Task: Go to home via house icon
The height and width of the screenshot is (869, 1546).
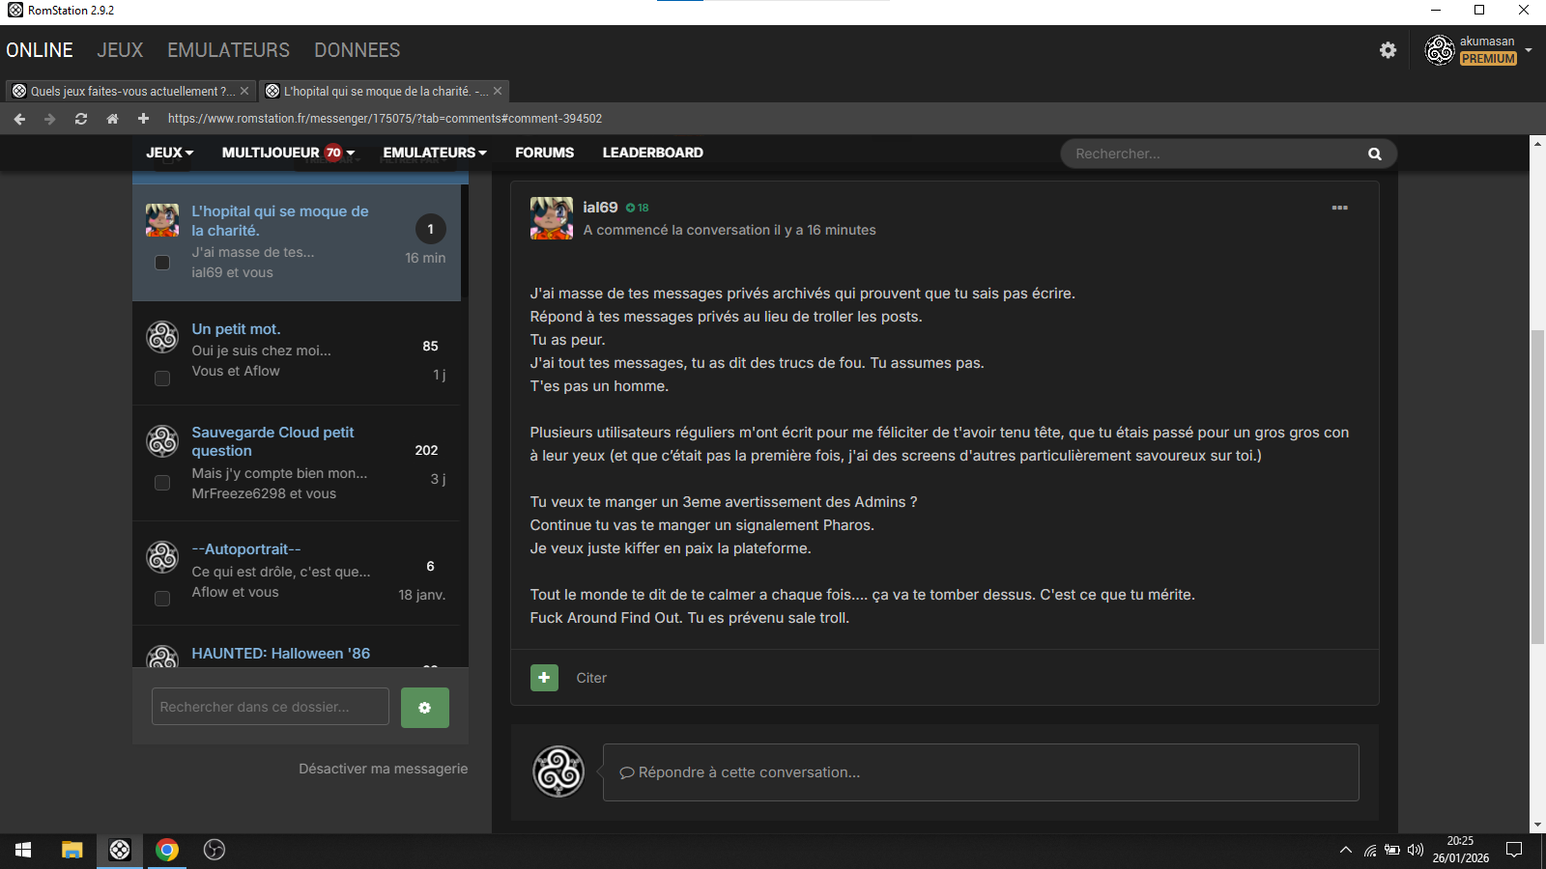Action: pyautogui.click(x=112, y=119)
